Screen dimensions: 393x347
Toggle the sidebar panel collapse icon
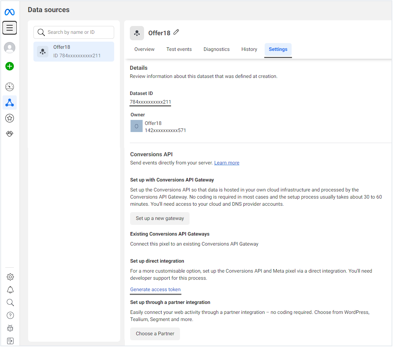coord(10,341)
